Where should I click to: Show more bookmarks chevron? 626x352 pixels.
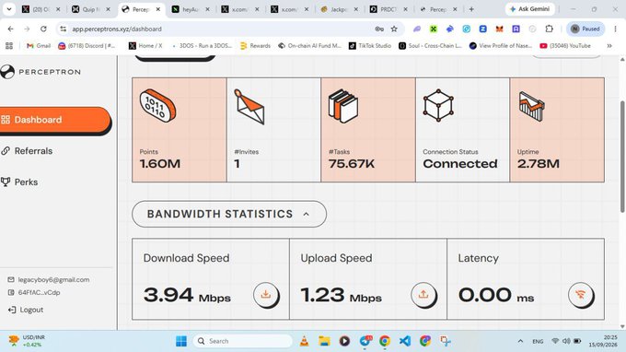pyautogui.click(x=609, y=46)
